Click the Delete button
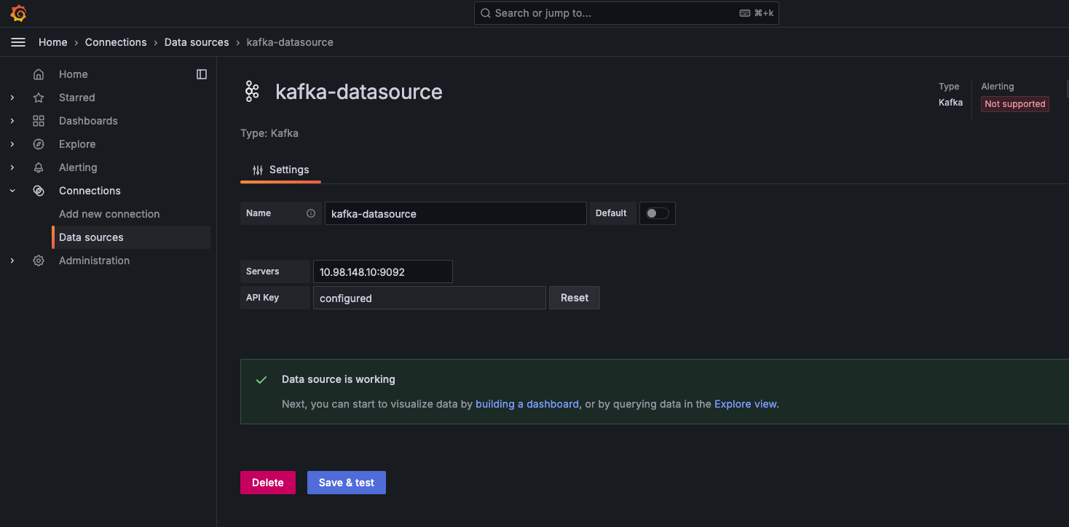 coord(268,483)
